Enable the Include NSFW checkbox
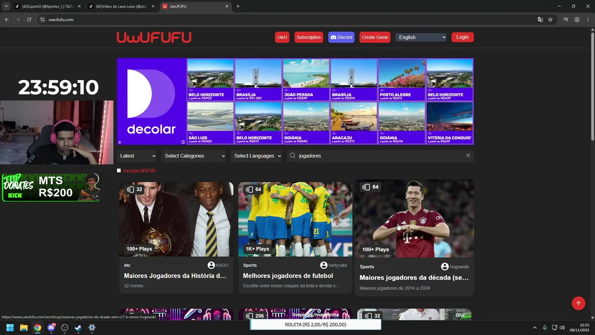This screenshot has height=335, width=595. coord(119,171)
